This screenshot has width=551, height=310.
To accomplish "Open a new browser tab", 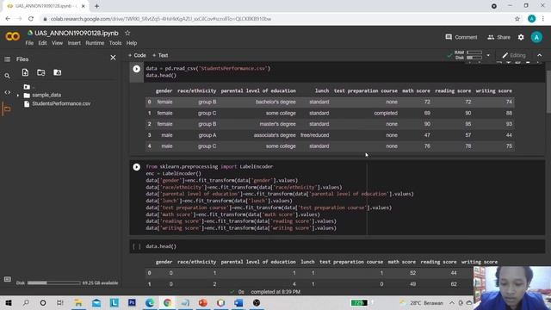I will (96, 6).
